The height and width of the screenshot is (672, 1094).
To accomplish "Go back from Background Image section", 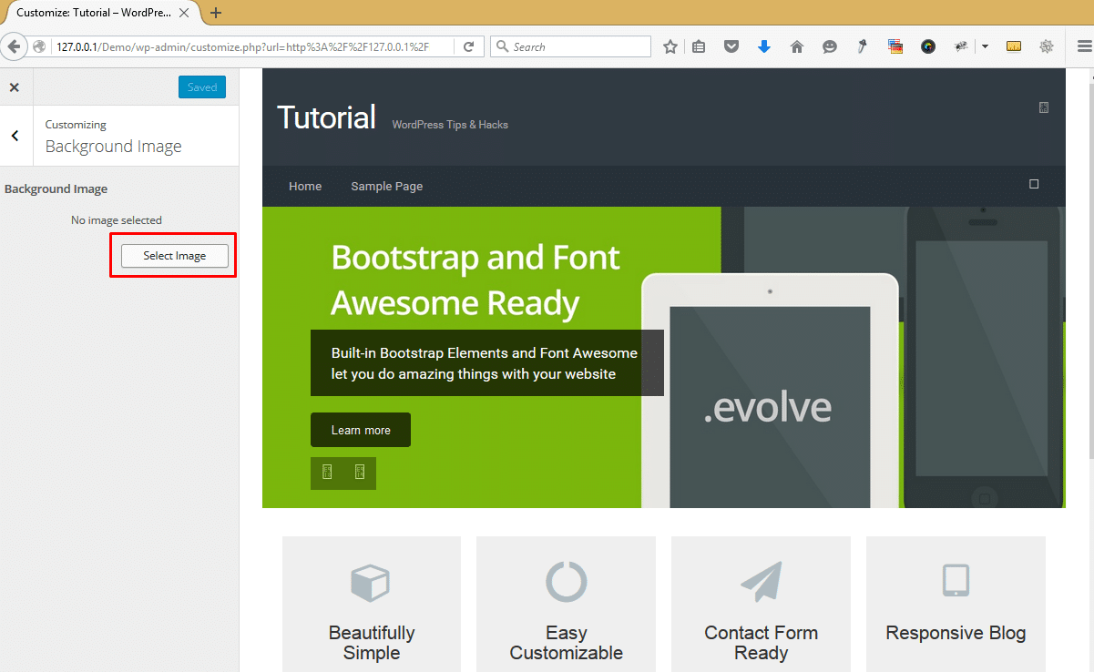I will (15, 136).
